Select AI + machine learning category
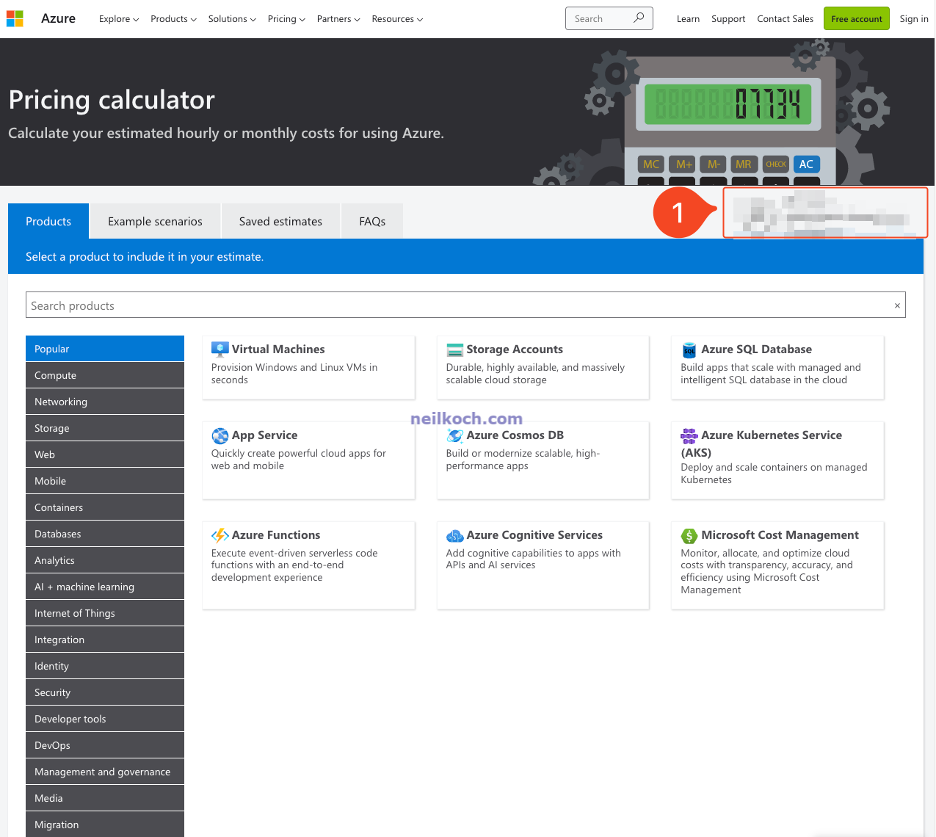The image size is (936, 837). point(105,587)
